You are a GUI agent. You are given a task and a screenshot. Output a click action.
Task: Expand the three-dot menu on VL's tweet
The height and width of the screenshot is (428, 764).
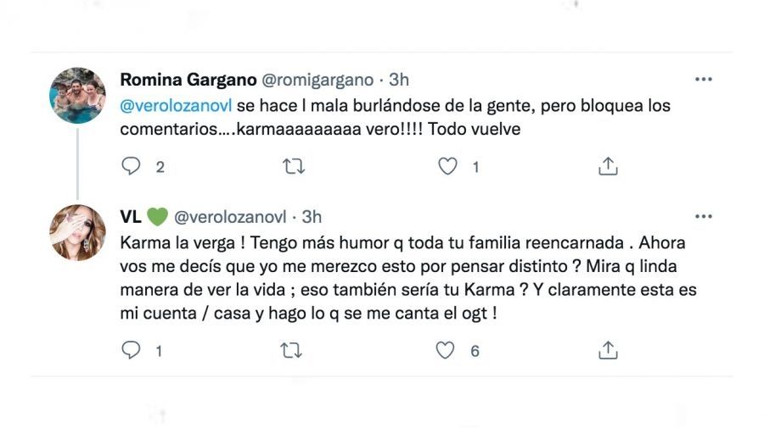pyautogui.click(x=703, y=217)
